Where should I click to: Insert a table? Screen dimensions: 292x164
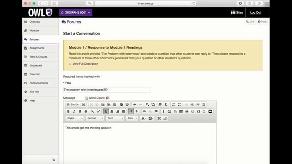coord(181,111)
